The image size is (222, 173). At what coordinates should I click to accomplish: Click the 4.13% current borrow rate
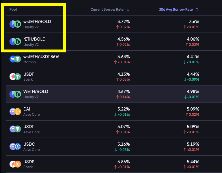[x=124, y=74]
